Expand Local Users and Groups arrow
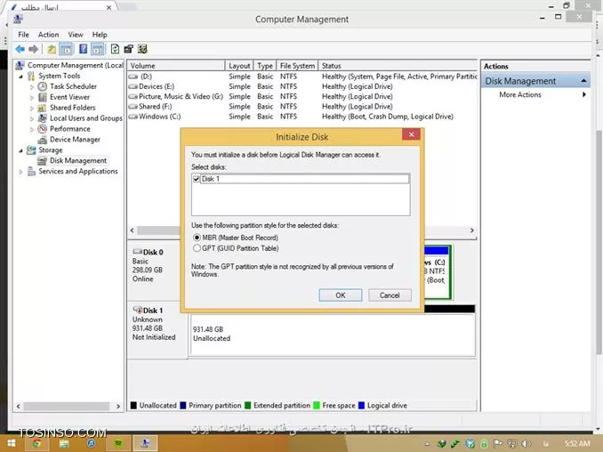Screen dimensions: 603x452 pos(32,119)
